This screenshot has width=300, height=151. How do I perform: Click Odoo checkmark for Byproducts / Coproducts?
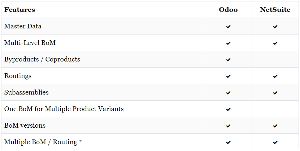[x=228, y=60]
